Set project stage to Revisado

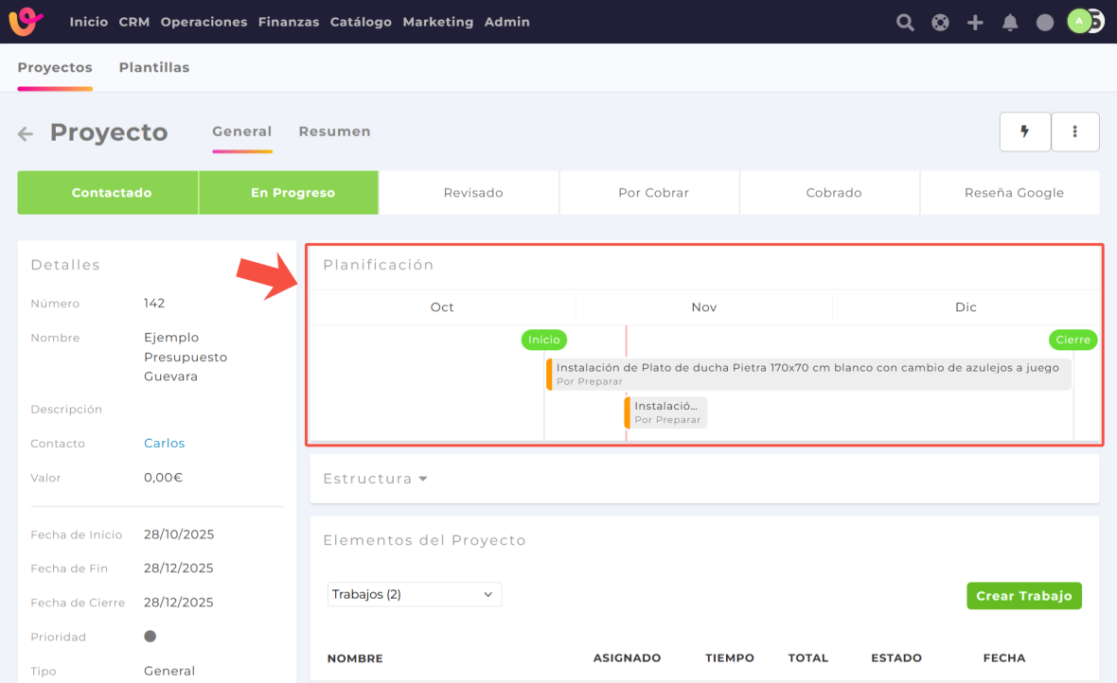click(x=473, y=193)
